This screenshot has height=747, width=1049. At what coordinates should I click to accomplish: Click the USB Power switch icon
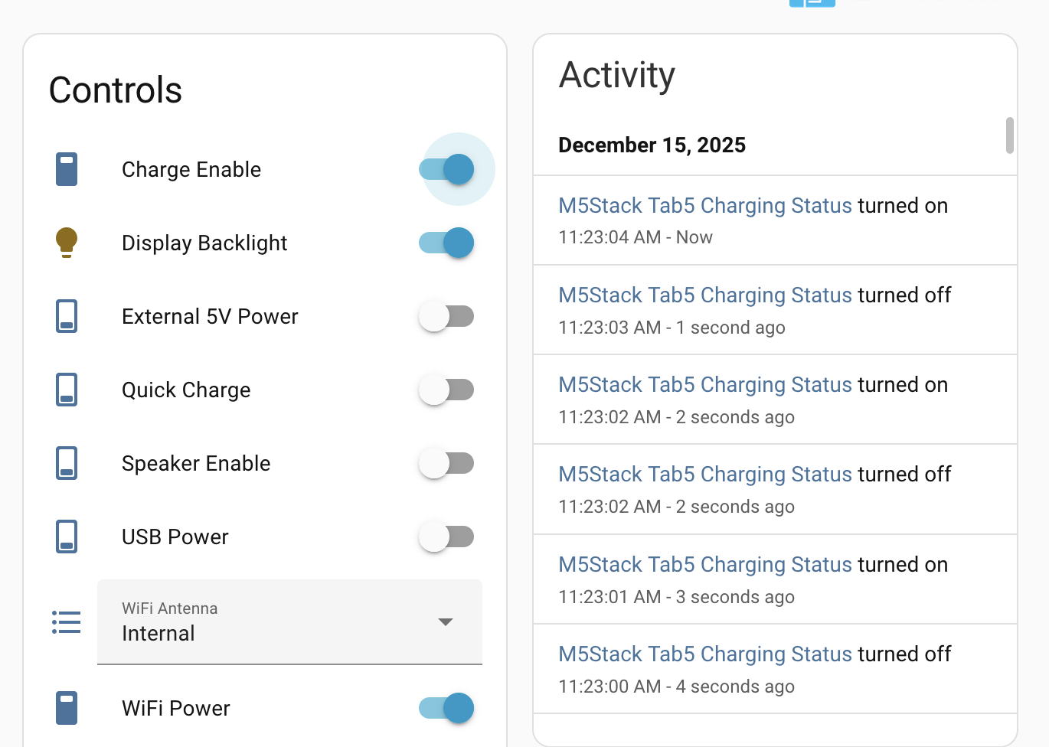coord(67,537)
